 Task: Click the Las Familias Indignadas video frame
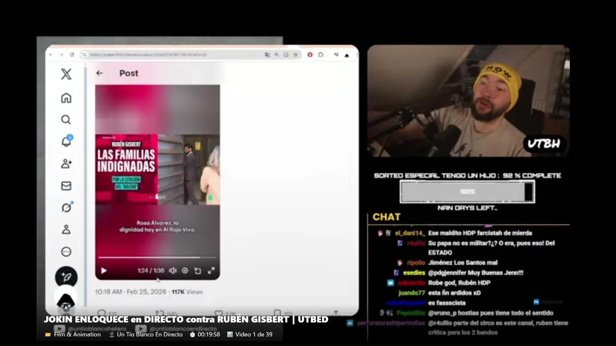[157, 170]
